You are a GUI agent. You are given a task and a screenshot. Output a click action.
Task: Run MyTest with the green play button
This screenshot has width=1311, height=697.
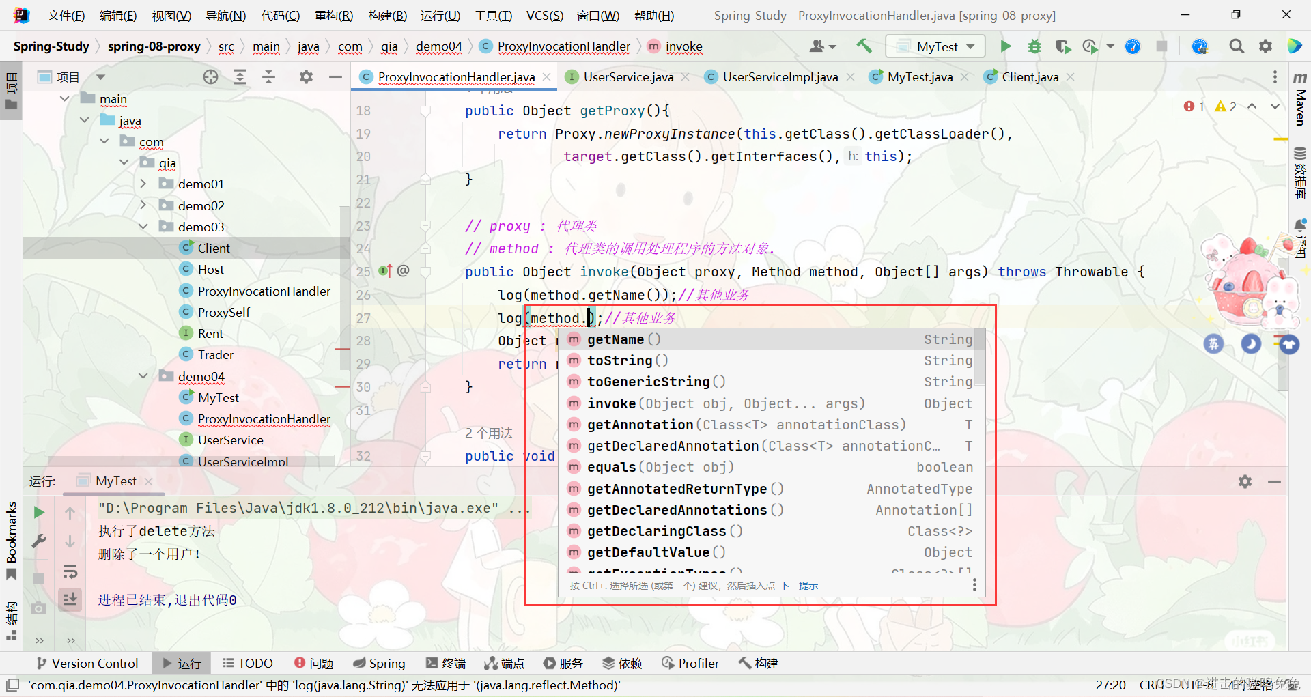[x=1005, y=46]
